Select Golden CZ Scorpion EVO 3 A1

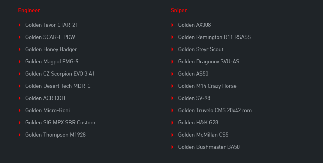tap(60, 74)
